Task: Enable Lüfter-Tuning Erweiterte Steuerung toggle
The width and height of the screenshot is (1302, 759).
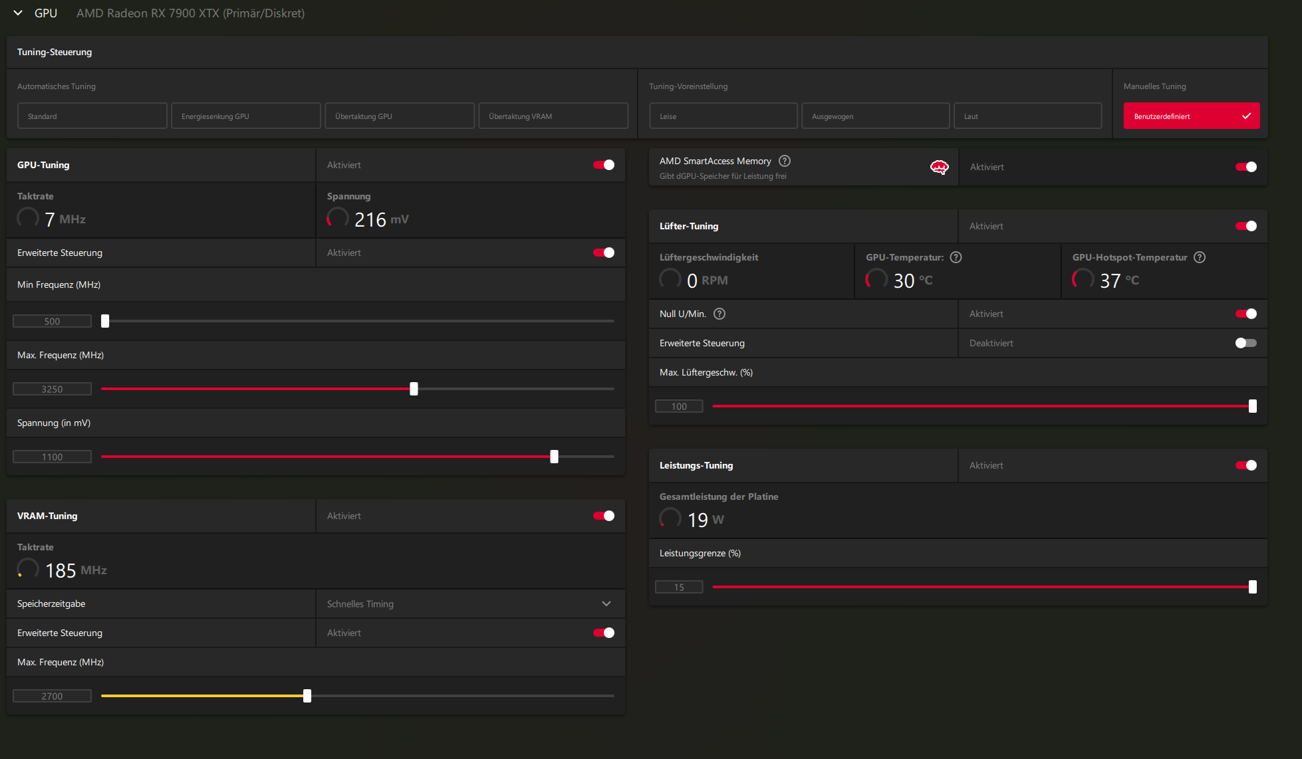Action: tap(1245, 343)
